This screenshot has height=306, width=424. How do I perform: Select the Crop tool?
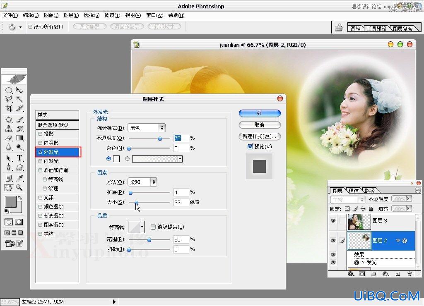(9, 108)
